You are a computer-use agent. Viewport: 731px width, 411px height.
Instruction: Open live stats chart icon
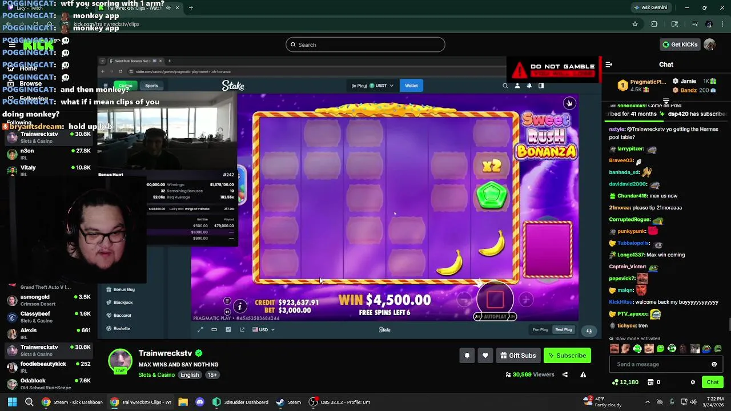click(228, 329)
